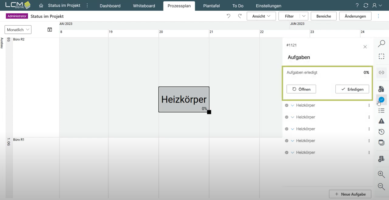Expand the second Heizkörper task chevron

click(293, 117)
